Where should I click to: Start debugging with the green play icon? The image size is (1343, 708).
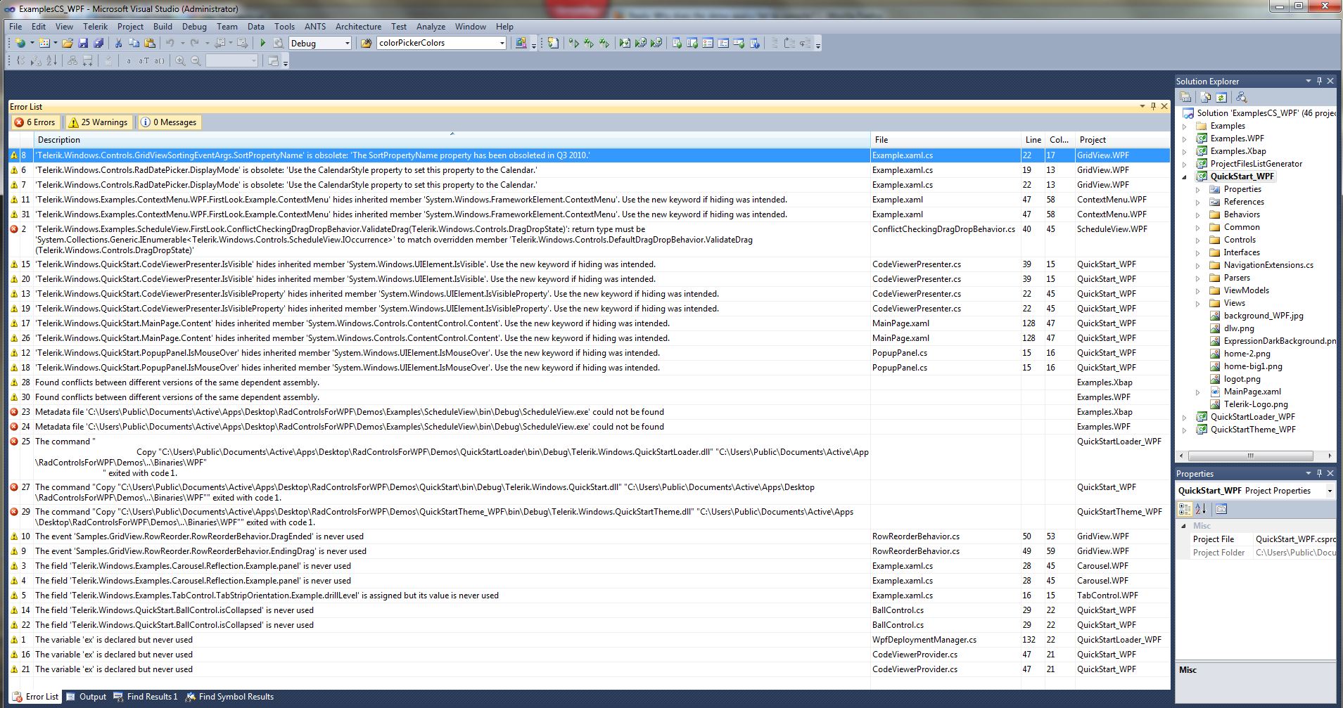coord(262,43)
